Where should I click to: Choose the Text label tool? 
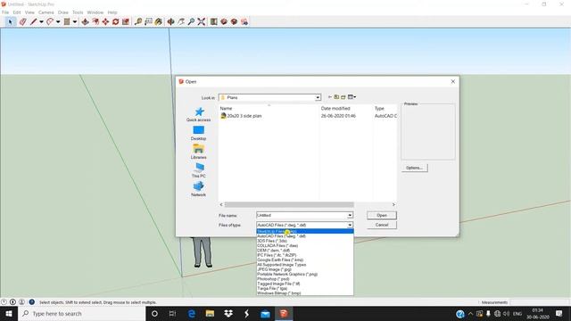(148, 21)
